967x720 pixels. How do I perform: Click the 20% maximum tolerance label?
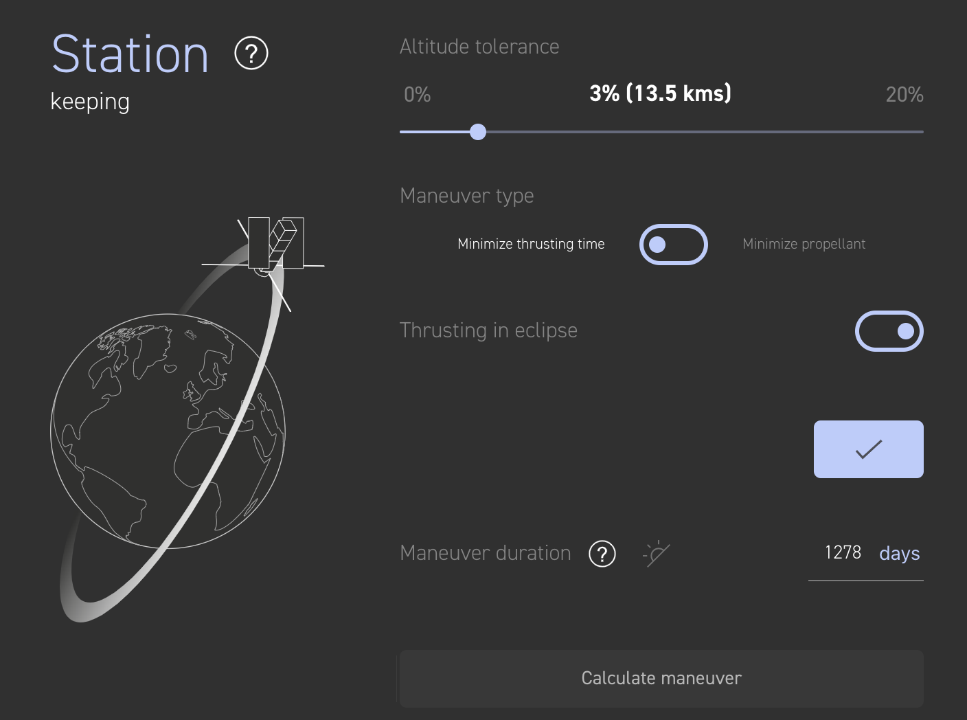[x=904, y=94]
